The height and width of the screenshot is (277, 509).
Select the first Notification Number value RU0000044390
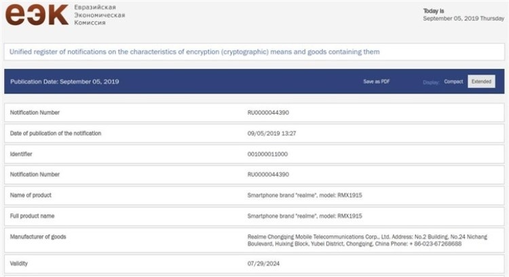269,112
